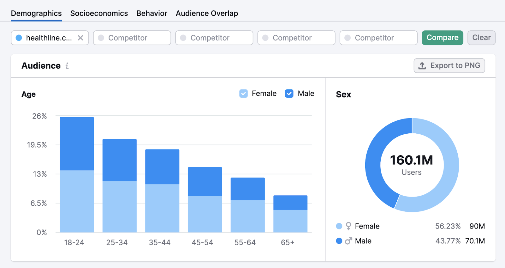Uncheck the Female checkbox in Age chart
Image resolution: width=505 pixels, height=268 pixels.
pyautogui.click(x=243, y=94)
